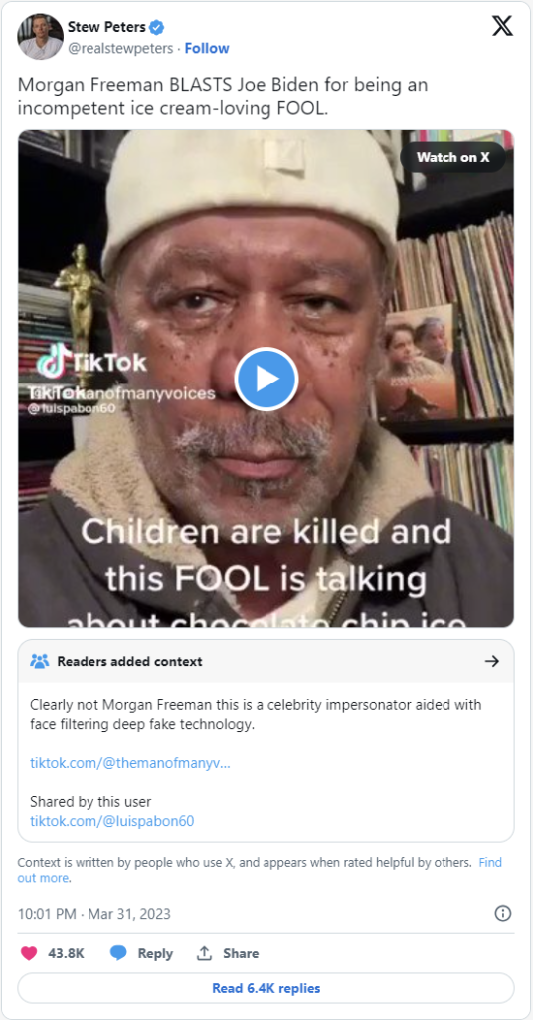
Task: Click the blue verified badge
Action: (x=157, y=27)
